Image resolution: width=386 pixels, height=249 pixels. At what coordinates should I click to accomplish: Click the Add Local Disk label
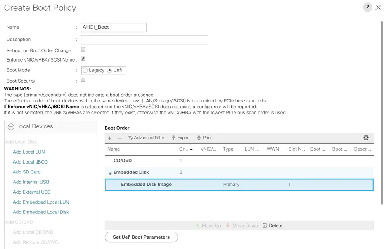coord(21,142)
